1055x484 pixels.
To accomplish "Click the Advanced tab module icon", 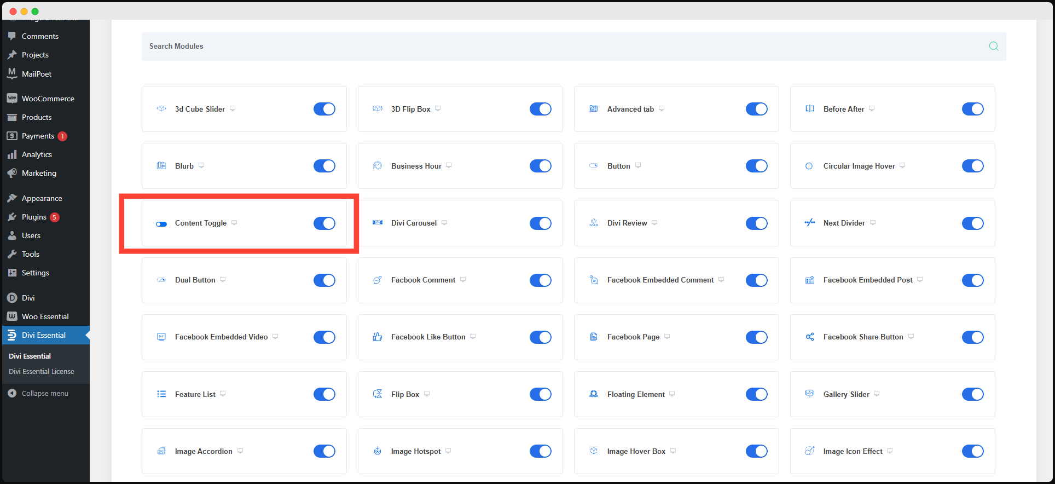I will [594, 109].
